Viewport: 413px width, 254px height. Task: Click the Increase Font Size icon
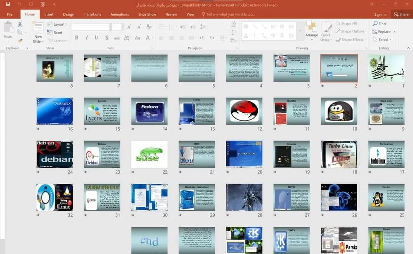[129, 26]
